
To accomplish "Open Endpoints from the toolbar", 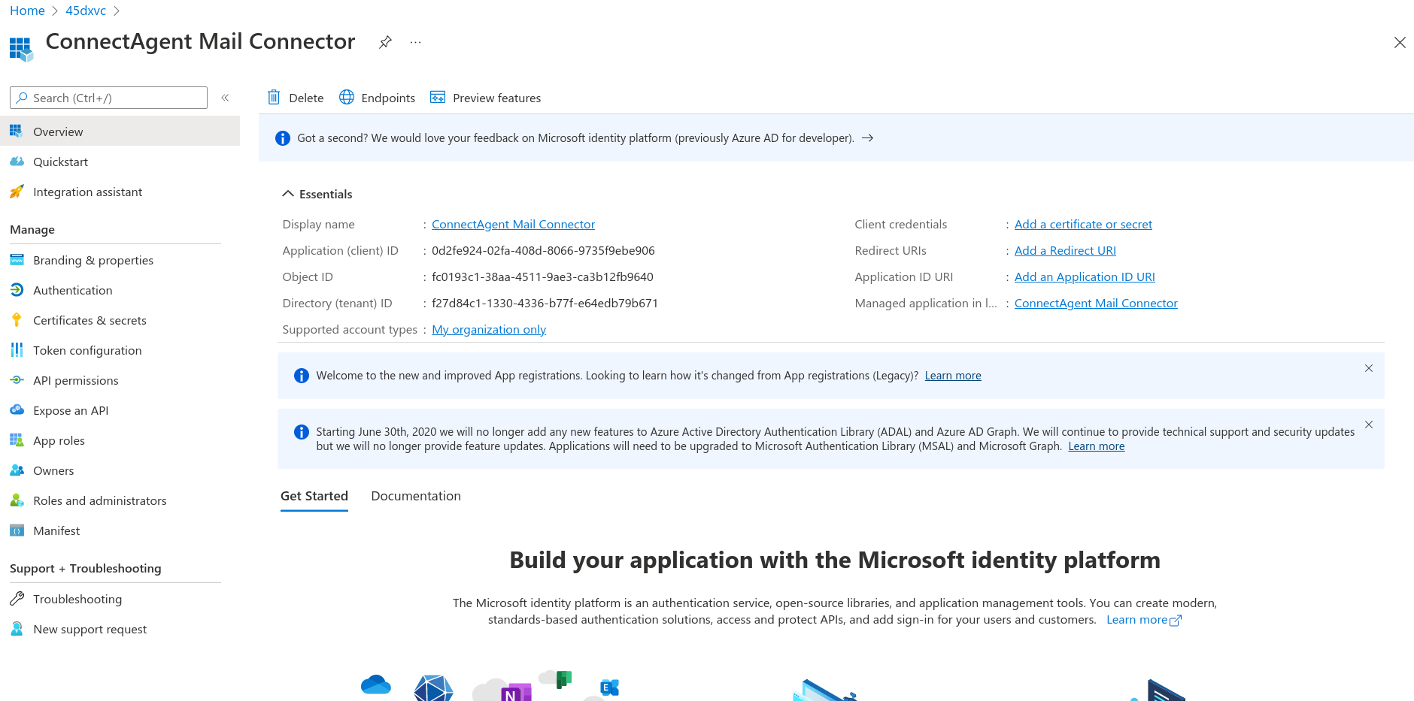I will pyautogui.click(x=377, y=98).
